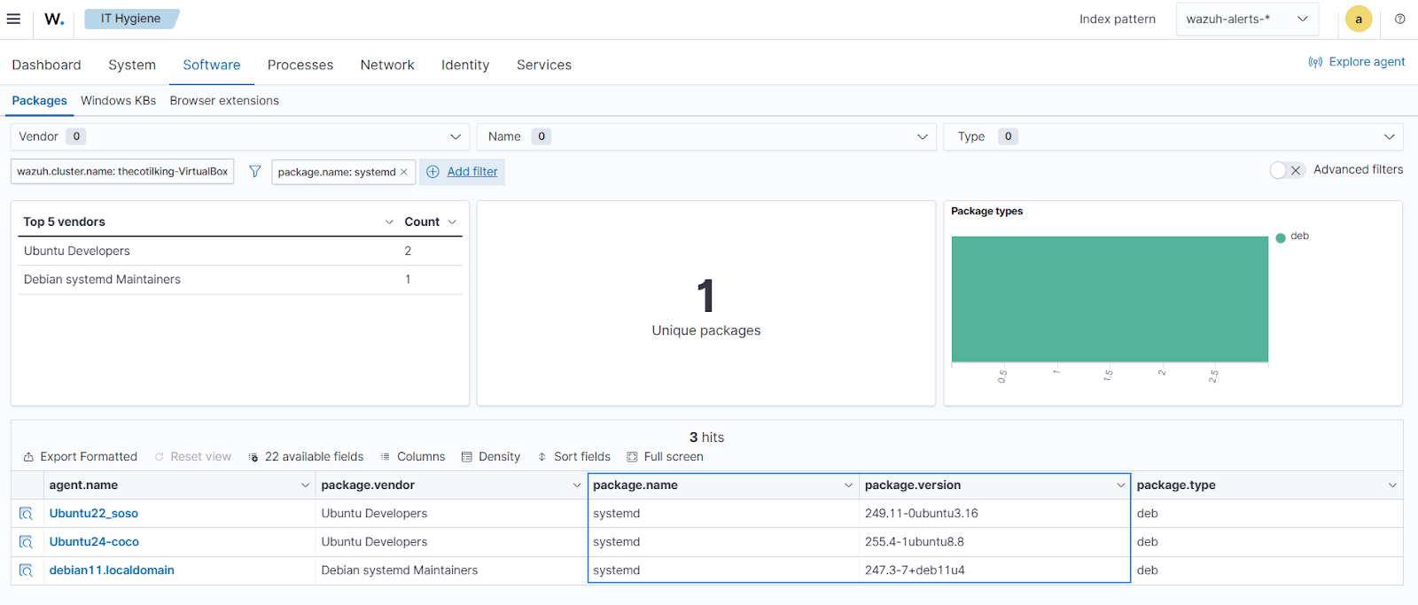Toggle deb legend item in chart

1298,237
